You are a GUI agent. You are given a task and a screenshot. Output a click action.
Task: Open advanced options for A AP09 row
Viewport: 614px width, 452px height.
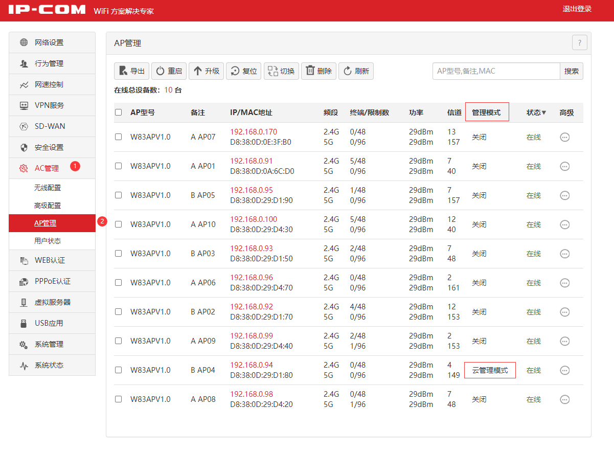[x=565, y=341]
